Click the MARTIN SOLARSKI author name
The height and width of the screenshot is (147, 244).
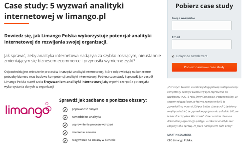pyautogui.click(x=179, y=135)
